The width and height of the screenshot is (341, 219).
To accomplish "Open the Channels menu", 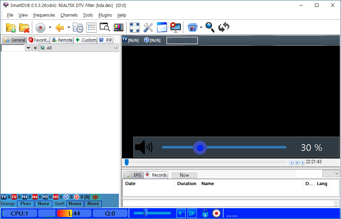I will click(x=69, y=15).
